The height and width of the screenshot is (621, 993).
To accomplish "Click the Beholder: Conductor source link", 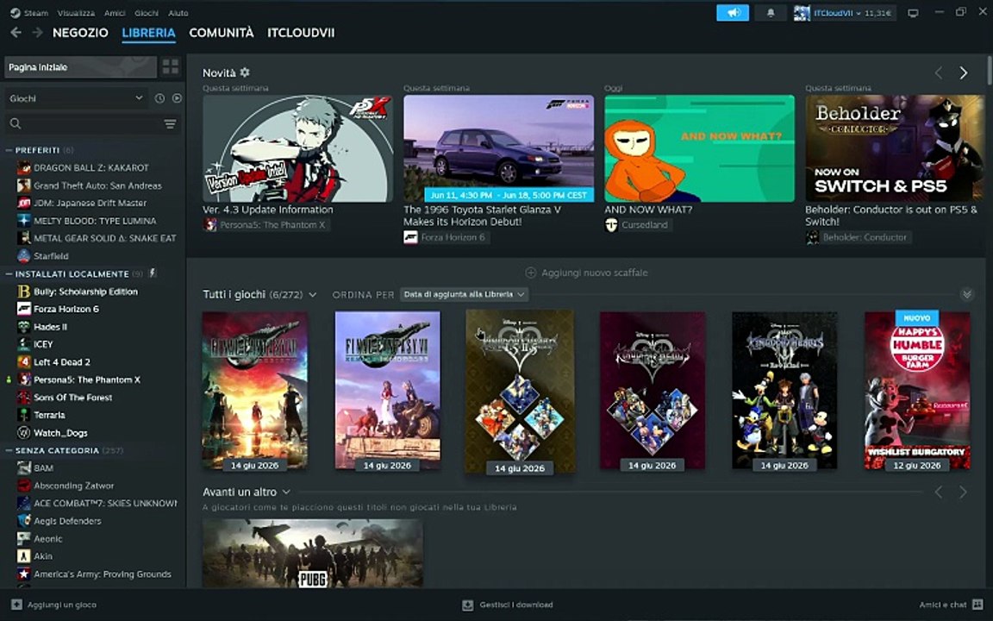I will [859, 237].
